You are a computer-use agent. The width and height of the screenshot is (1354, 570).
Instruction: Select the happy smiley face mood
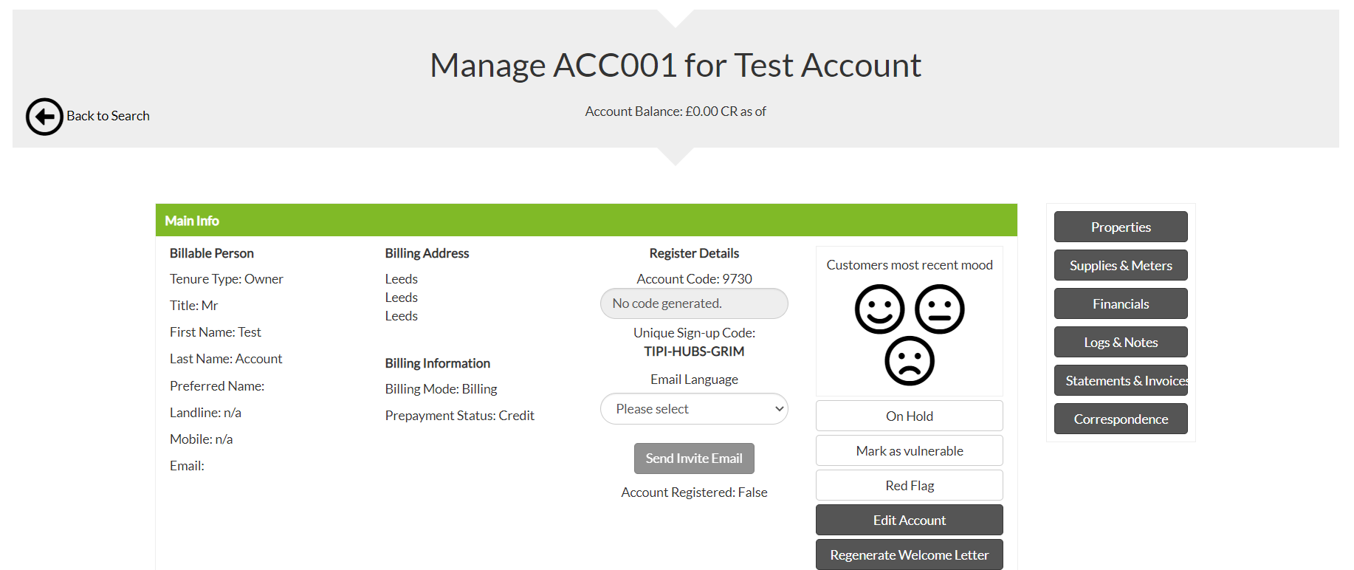879,309
